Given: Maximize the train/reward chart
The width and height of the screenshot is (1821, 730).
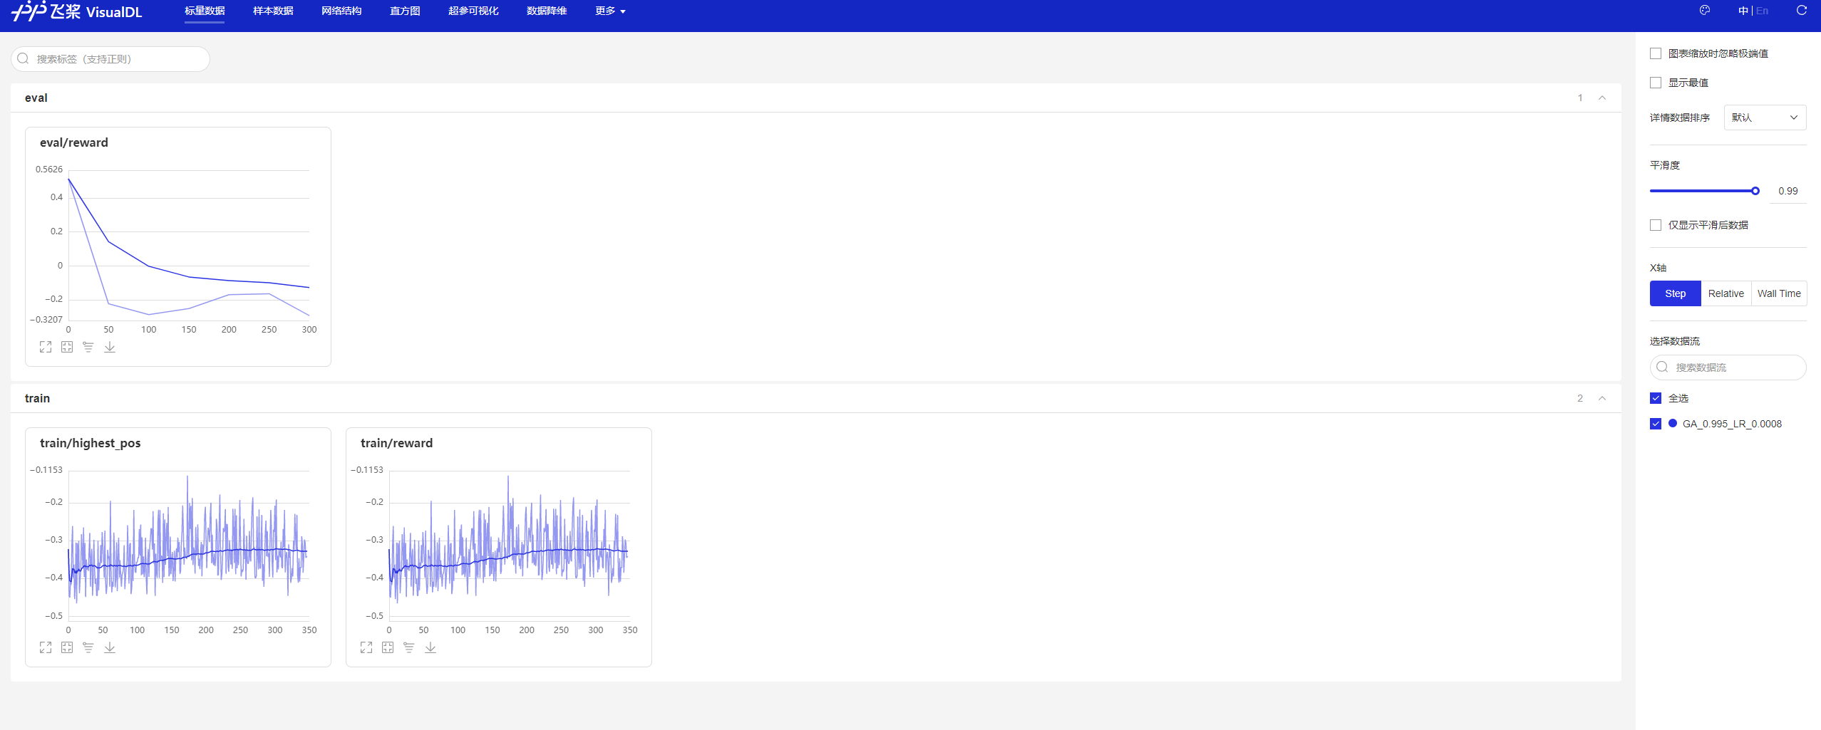Looking at the screenshot, I should pyautogui.click(x=366, y=647).
